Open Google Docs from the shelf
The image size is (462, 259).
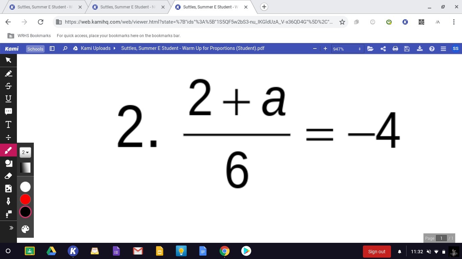203,251
